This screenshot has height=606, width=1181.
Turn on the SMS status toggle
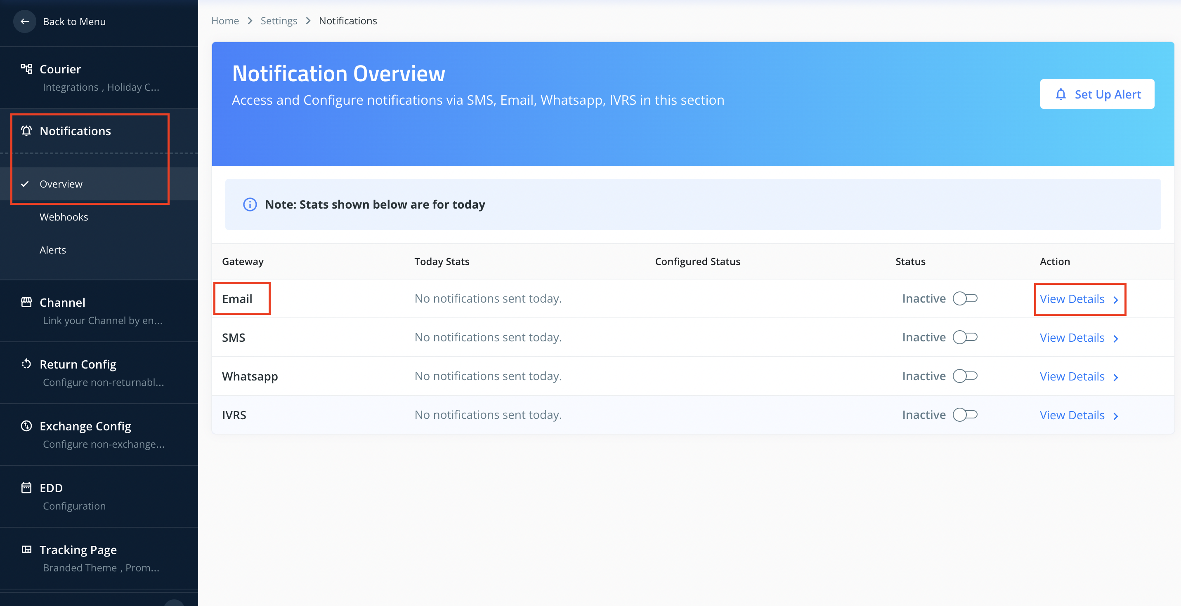tap(965, 338)
